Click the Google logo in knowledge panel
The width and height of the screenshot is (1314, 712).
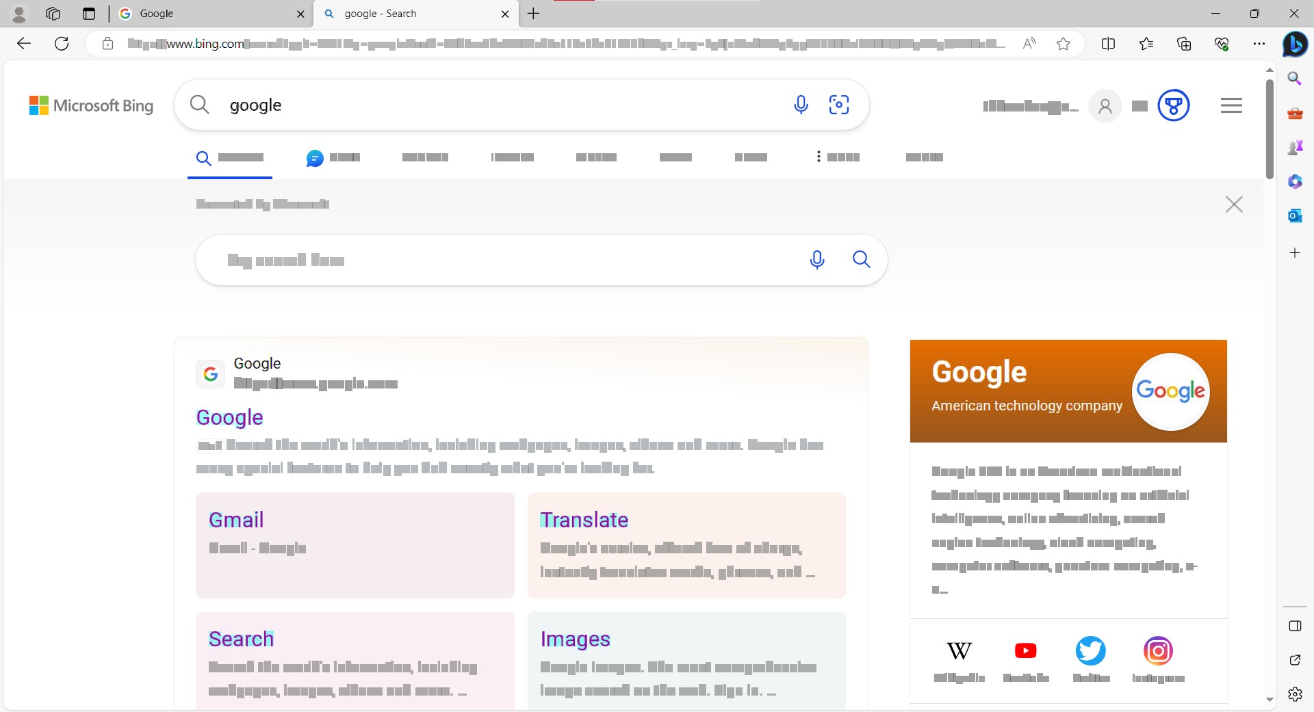point(1170,391)
